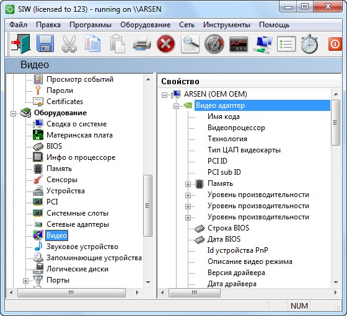Select the Имя кода property
This screenshot has width=347, height=316.
pos(224,116)
